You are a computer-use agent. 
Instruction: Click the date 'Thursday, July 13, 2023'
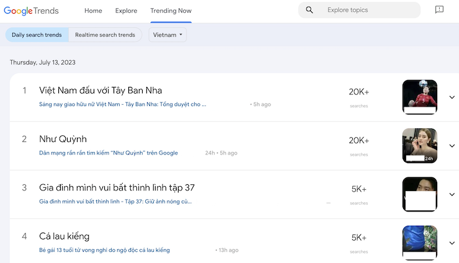42,63
